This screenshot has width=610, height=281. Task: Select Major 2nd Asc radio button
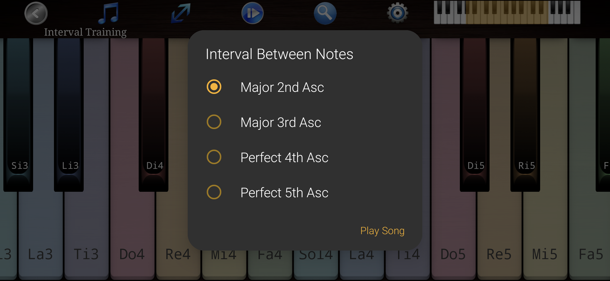point(214,87)
